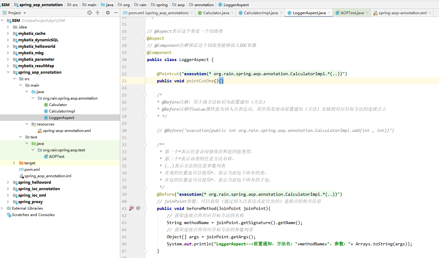
Task: Click the locate current file target icon
Action: [x=90, y=13]
